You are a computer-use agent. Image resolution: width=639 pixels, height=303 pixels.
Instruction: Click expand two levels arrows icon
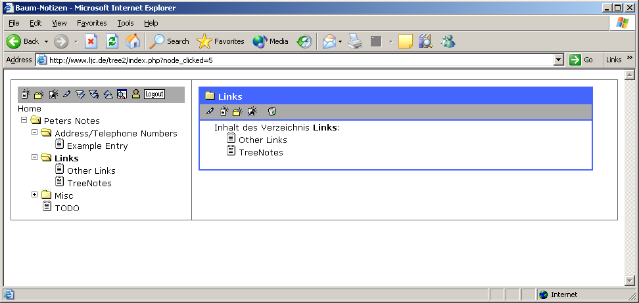[94, 94]
